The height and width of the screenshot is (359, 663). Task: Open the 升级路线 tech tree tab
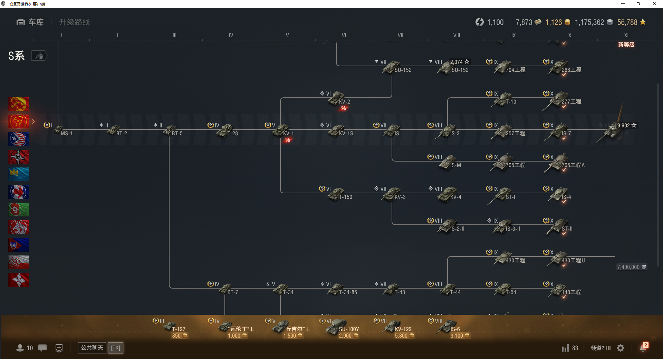pyautogui.click(x=74, y=22)
